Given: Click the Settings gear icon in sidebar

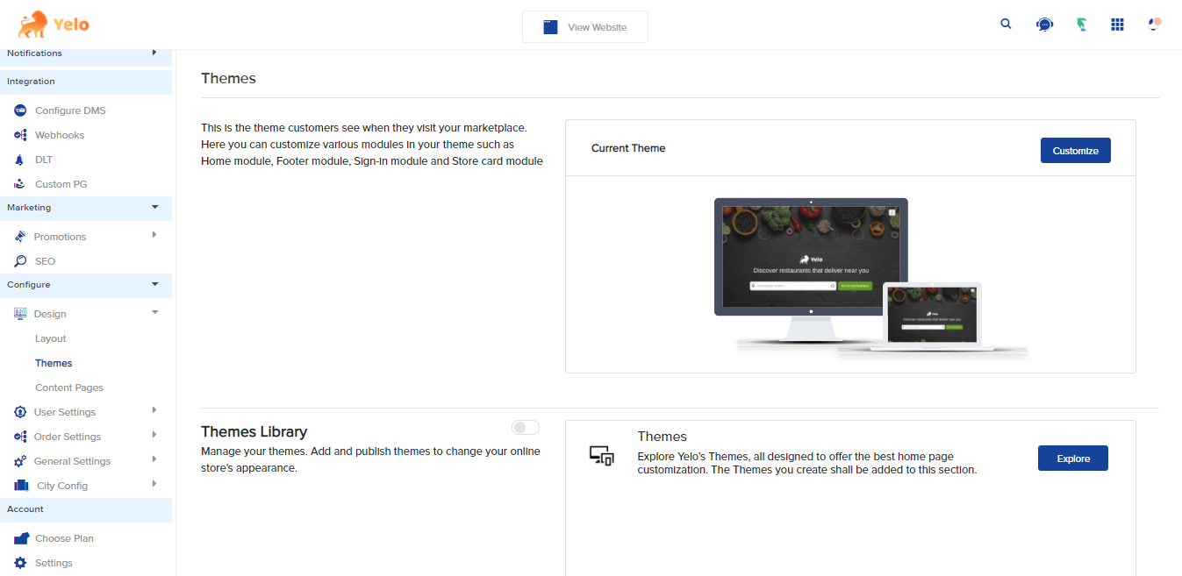Looking at the screenshot, I should tap(20, 563).
